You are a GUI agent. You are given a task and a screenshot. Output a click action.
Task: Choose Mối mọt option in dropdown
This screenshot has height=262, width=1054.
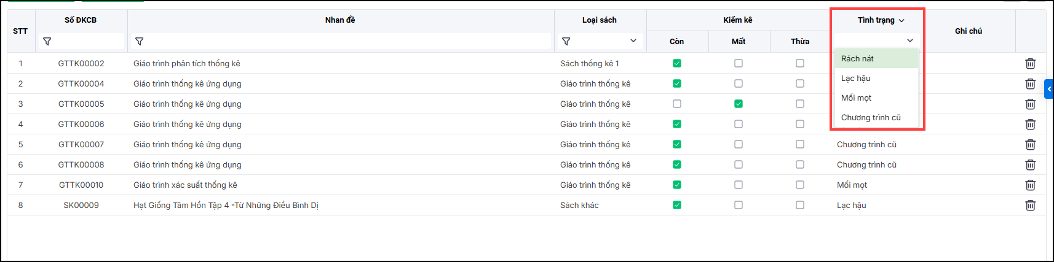[857, 98]
